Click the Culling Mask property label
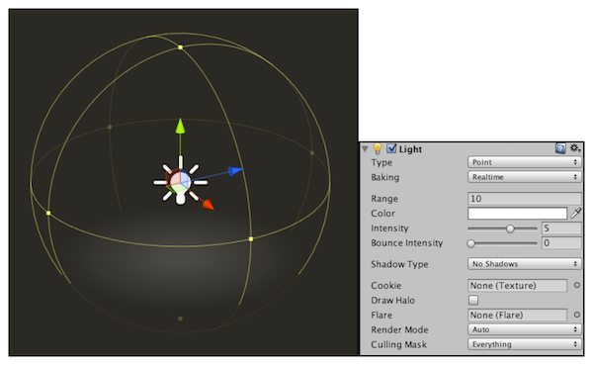This screenshot has width=593, height=365. (398, 344)
